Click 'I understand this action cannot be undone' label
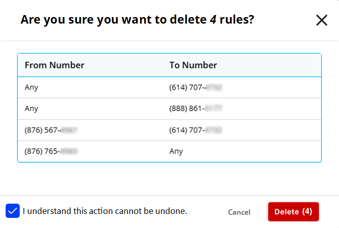 (x=105, y=211)
